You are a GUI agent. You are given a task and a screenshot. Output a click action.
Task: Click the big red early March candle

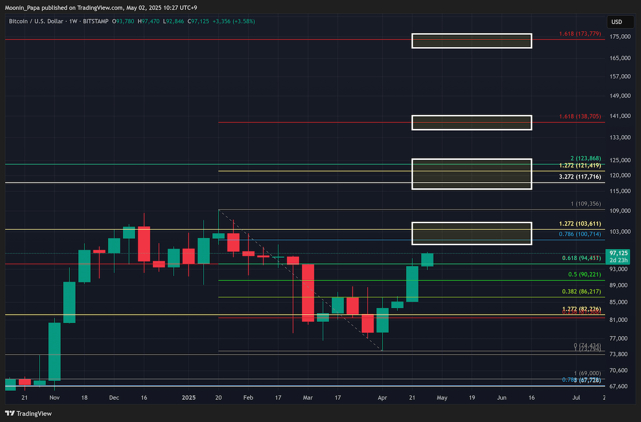[x=307, y=293]
